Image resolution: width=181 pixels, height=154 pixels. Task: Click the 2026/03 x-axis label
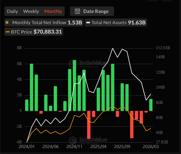pyautogui.click(x=151, y=147)
